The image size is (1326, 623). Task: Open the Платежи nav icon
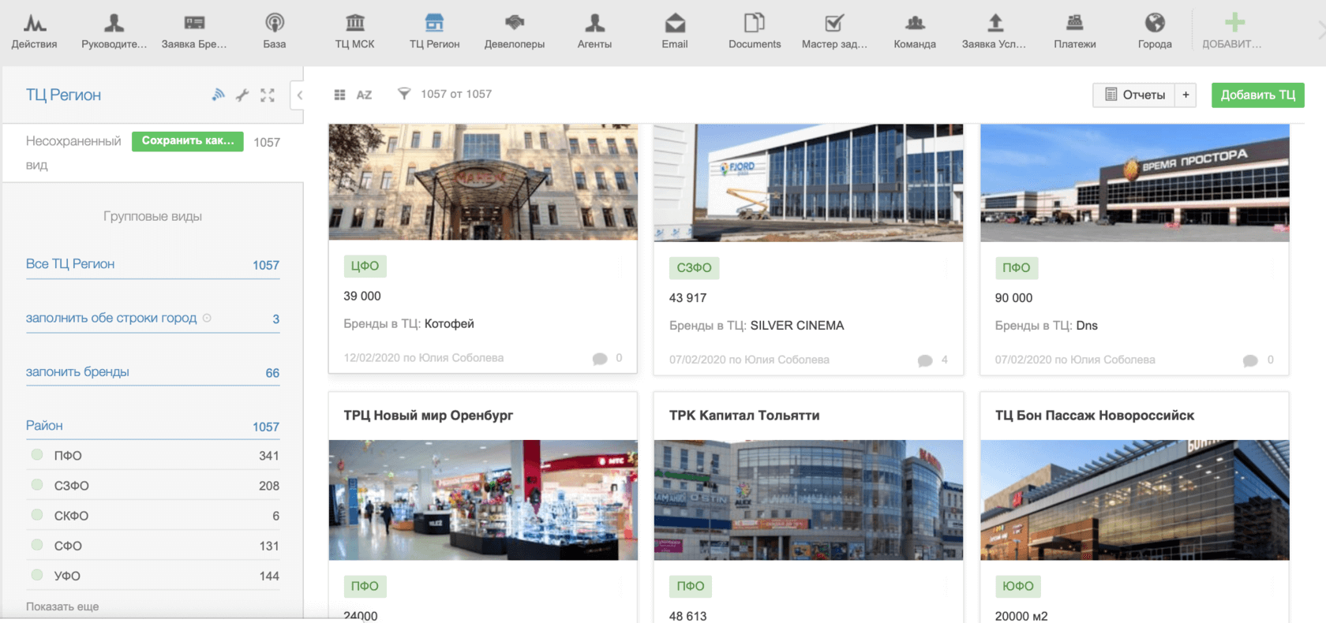click(1075, 23)
